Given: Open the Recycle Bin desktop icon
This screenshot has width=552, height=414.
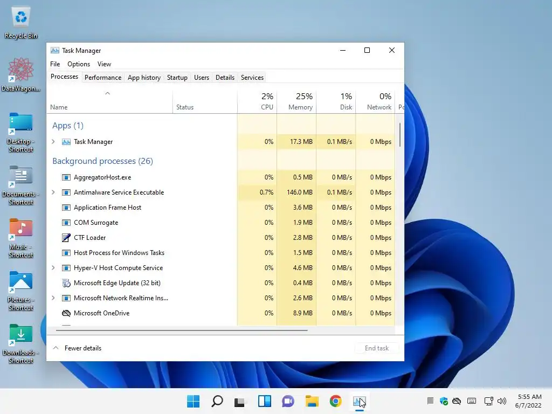Looking at the screenshot, I should tap(21, 23).
